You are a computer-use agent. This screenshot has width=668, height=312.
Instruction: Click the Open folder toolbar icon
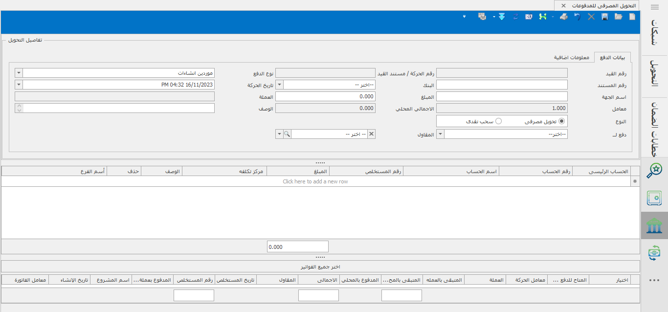[619, 17]
